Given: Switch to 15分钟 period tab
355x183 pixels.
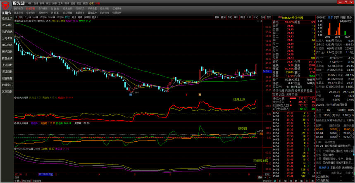Looking at the screenshot, I should (42, 17).
